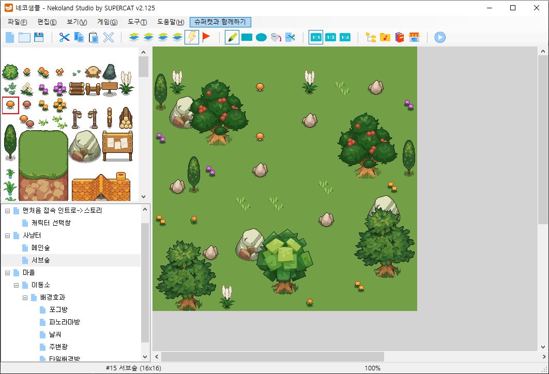Paste from the clipboard icon
Viewport: 549px width, 374px height.
coord(94,37)
